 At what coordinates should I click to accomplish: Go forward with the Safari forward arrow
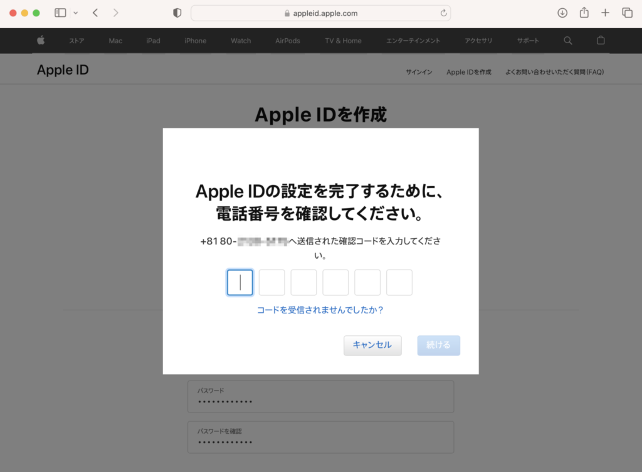(116, 13)
